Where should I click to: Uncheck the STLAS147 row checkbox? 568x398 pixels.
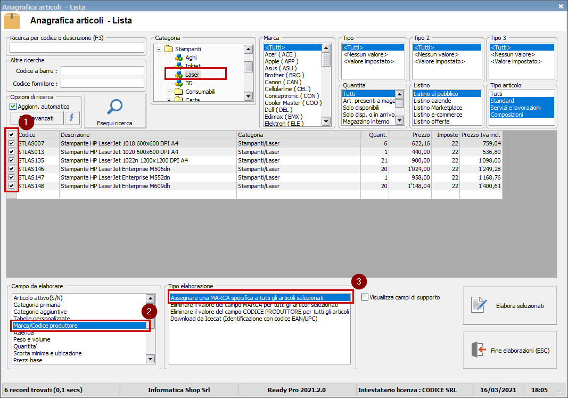[x=12, y=177]
